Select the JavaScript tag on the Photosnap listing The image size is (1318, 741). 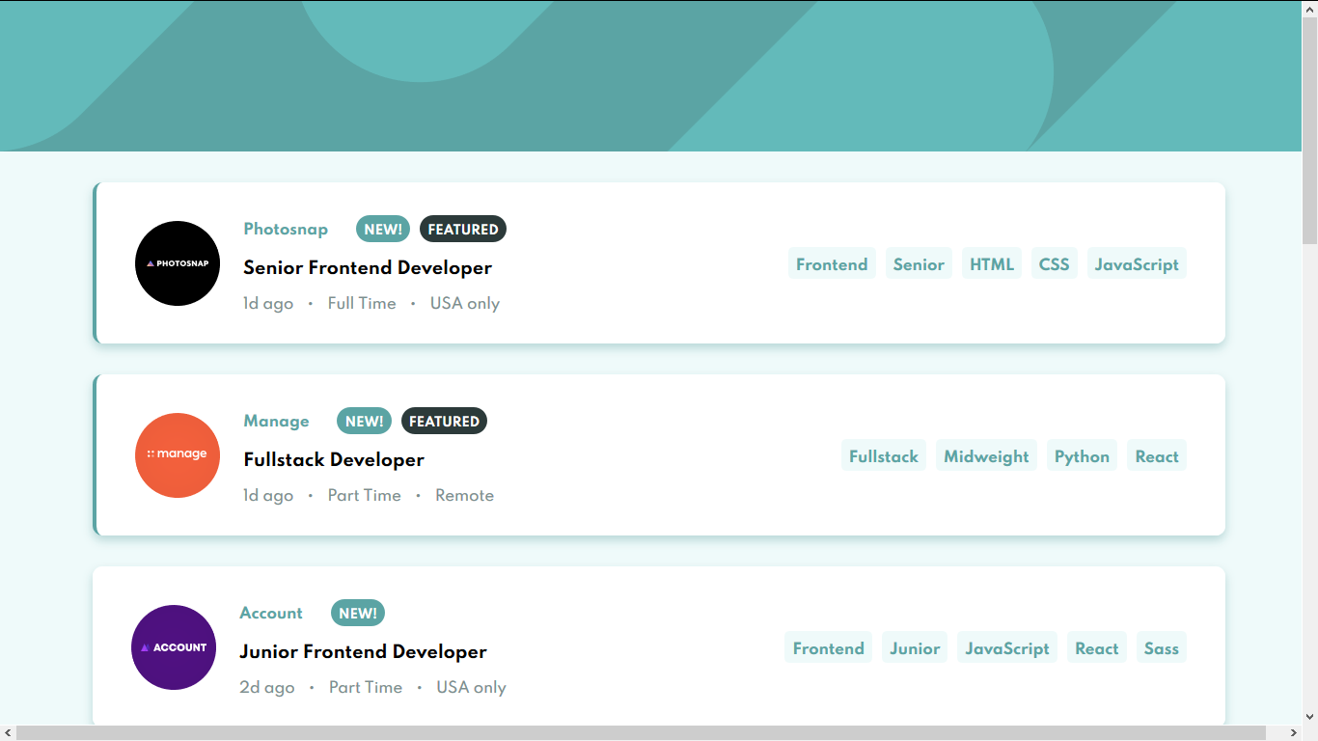point(1137,262)
